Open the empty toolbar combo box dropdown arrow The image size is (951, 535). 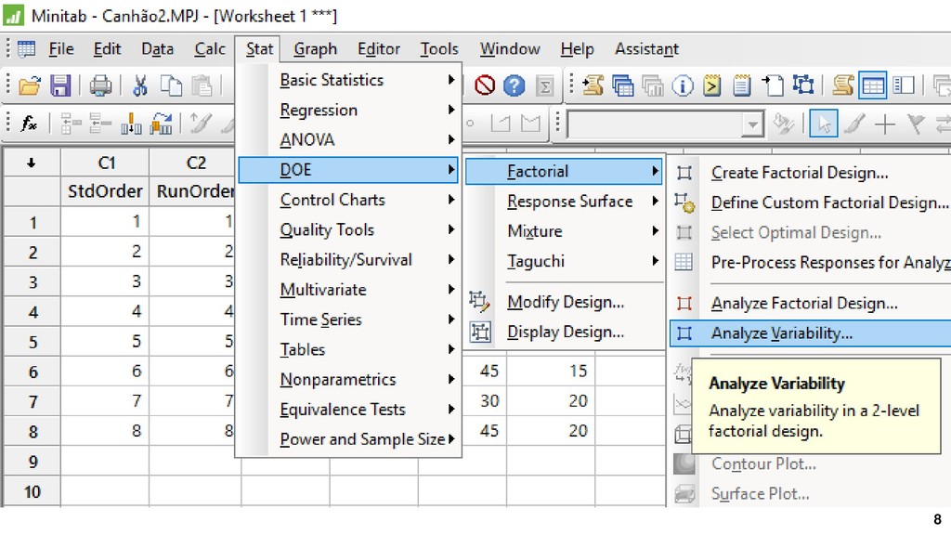752,124
